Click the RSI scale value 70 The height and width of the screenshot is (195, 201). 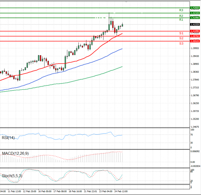tap(192, 135)
